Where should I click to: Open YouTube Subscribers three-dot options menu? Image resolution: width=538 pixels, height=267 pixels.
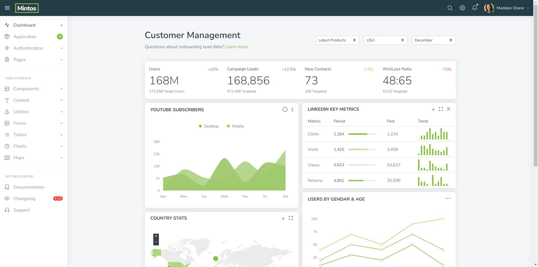(292, 110)
